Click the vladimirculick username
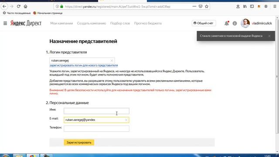The height and width of the screenshot is (157, 279). point(262,23)
